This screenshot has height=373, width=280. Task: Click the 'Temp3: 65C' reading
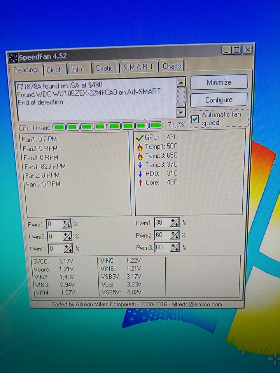click(161, 155)
